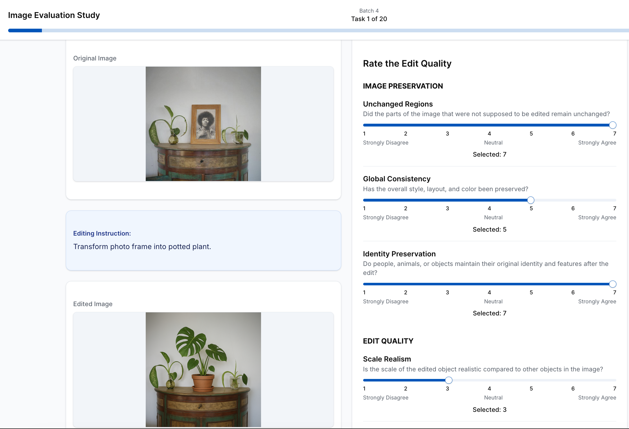Click the Identity Preservation slider handle
Viewport: 629px width, 429px height.
coord(612,284)
